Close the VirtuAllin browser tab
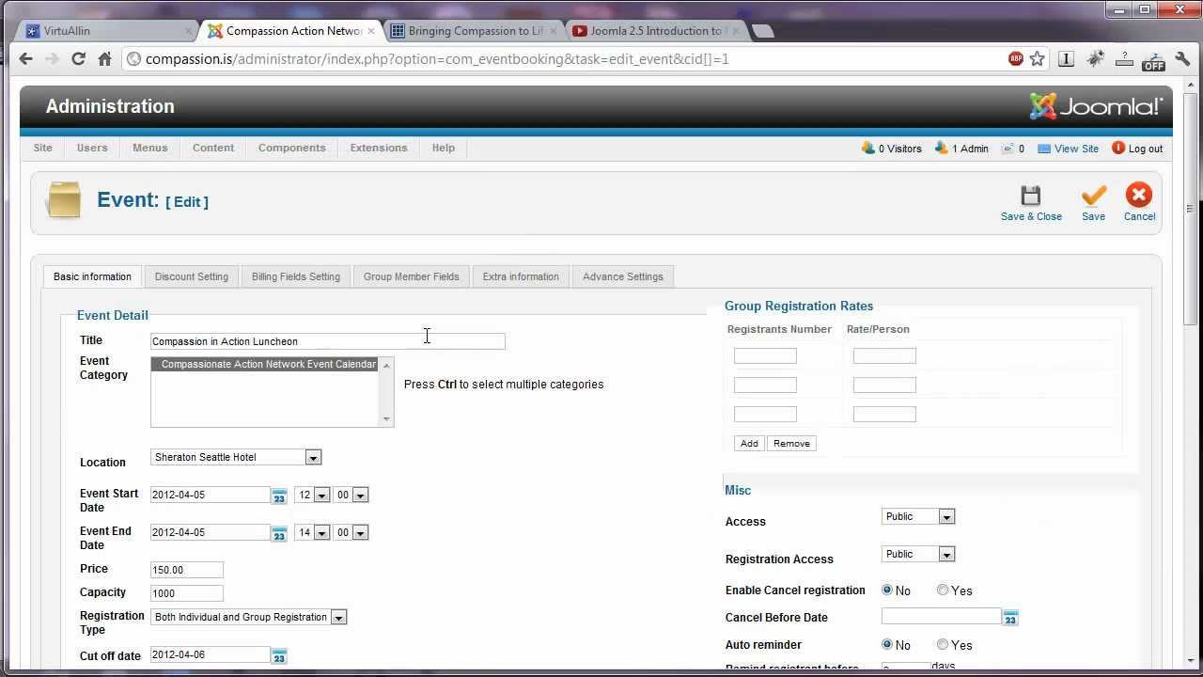The width and height of the screenshot is (1203, 677). point(188,31)
